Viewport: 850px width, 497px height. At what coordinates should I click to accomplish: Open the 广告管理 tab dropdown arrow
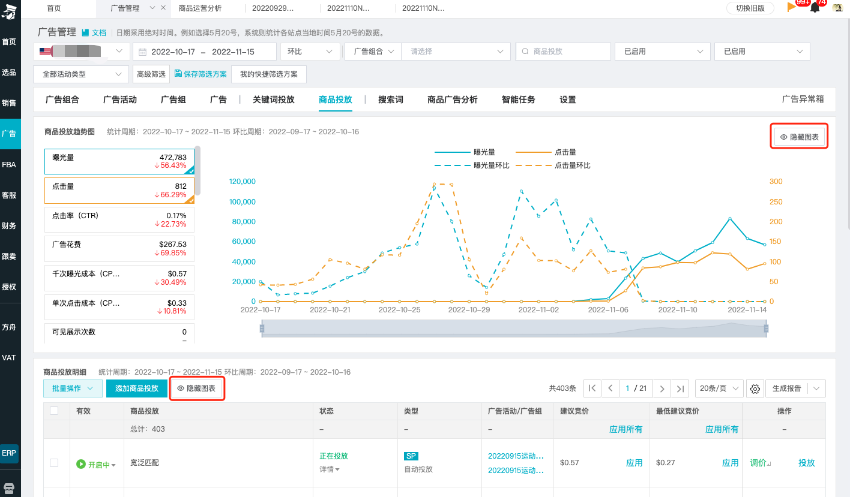pyautogui.click(x=151, y=8)
